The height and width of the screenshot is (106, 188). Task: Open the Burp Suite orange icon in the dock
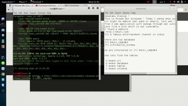click(3, 47)
